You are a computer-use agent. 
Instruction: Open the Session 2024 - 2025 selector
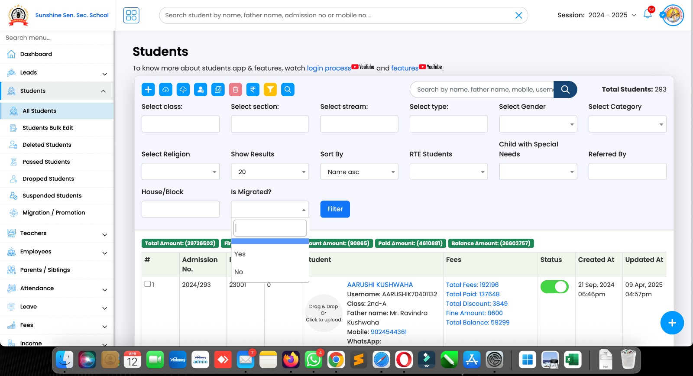[597, 15]
